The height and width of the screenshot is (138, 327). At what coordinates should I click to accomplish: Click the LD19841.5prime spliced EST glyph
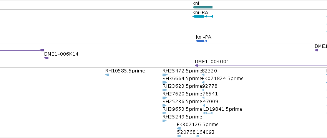[208, 113]
